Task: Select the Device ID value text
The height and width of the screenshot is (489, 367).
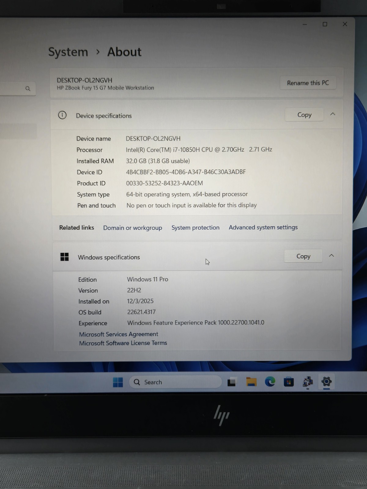Action: pyautogui.click(x=186, y=172)
